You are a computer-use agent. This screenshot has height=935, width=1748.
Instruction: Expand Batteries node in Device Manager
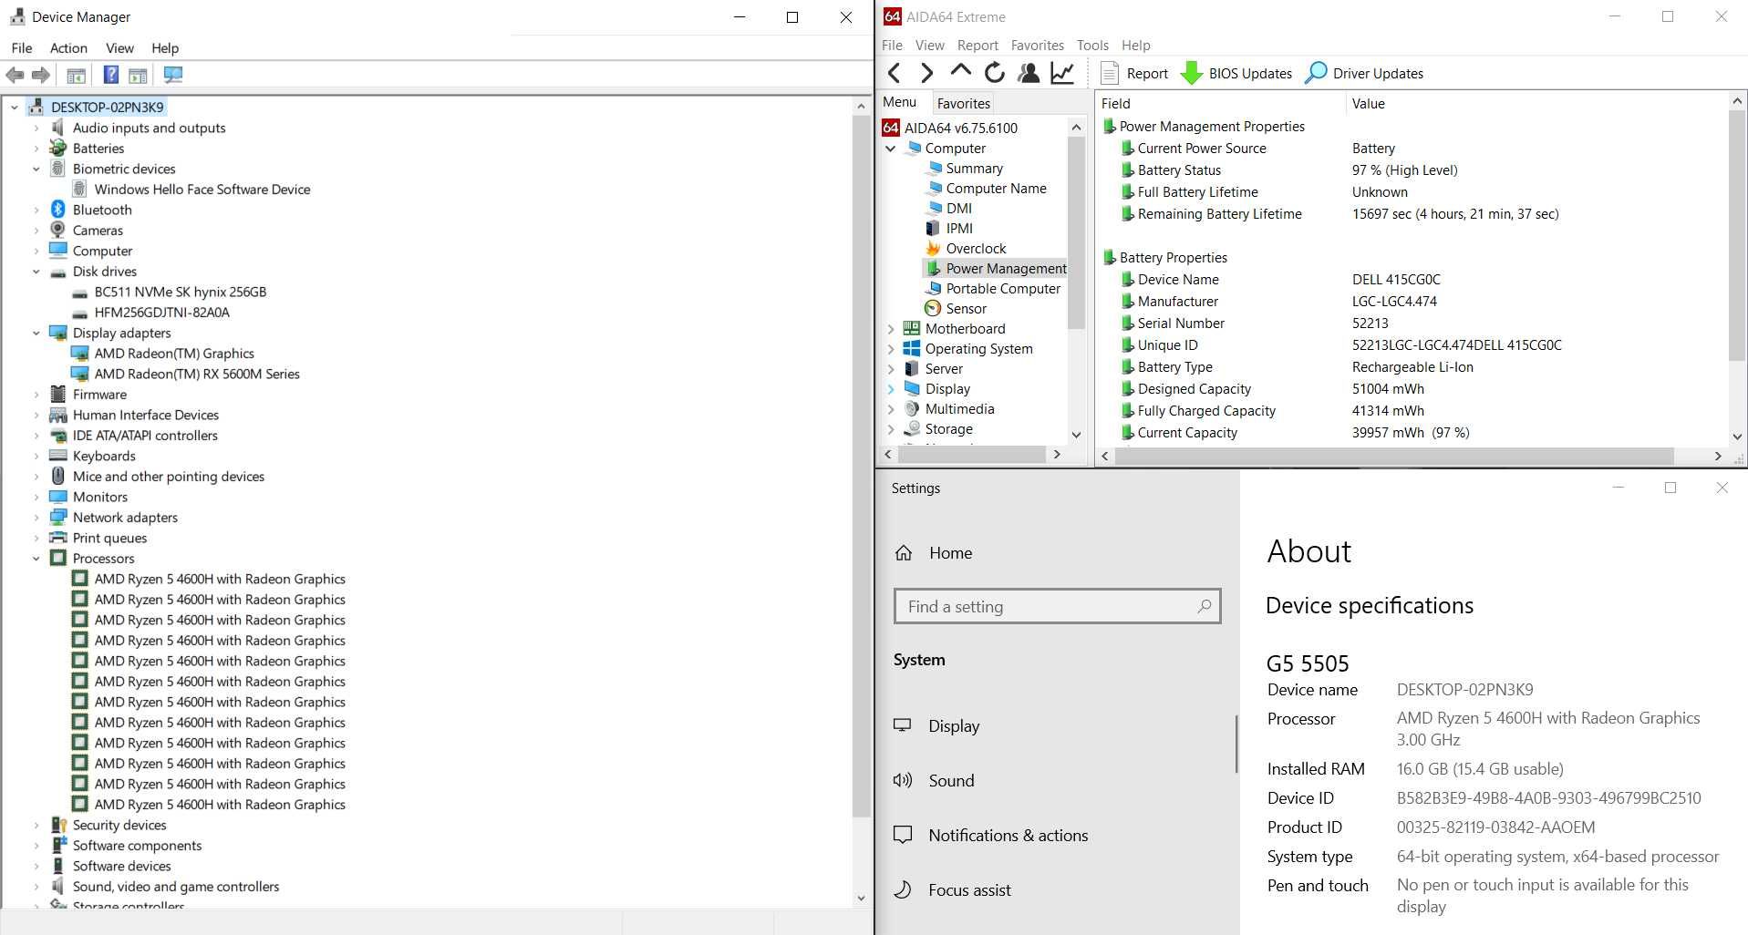(x=36, y=149)
